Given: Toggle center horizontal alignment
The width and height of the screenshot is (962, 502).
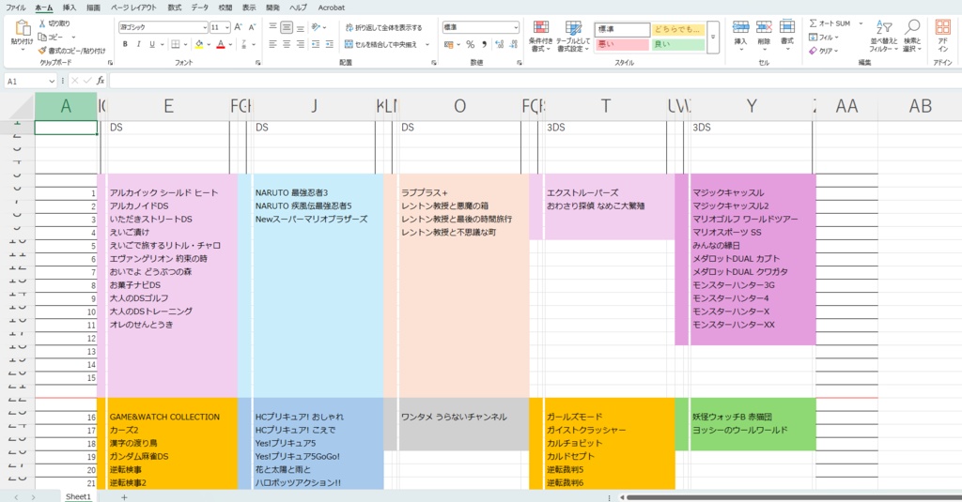Looking at the screenshot, I should click(x=287, y=44).
